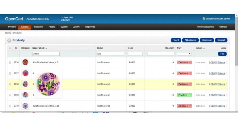The image size is (238, 127).
Task: Open the Zakázáno status dropdown for product 2737
Action: click(x=184, y=73)
